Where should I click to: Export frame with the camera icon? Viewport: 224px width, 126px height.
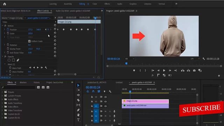[194, 70]
